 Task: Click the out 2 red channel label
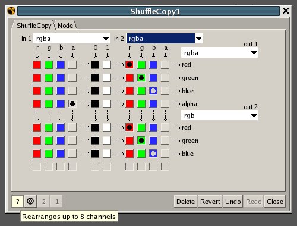(187, 128)
